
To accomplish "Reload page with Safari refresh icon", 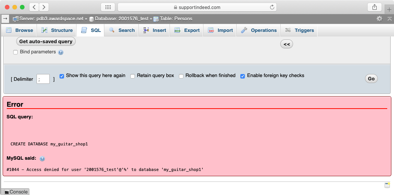I will tap(272, 7).
